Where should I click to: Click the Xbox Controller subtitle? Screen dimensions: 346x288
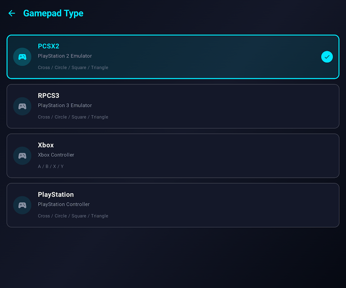[56, 155]
